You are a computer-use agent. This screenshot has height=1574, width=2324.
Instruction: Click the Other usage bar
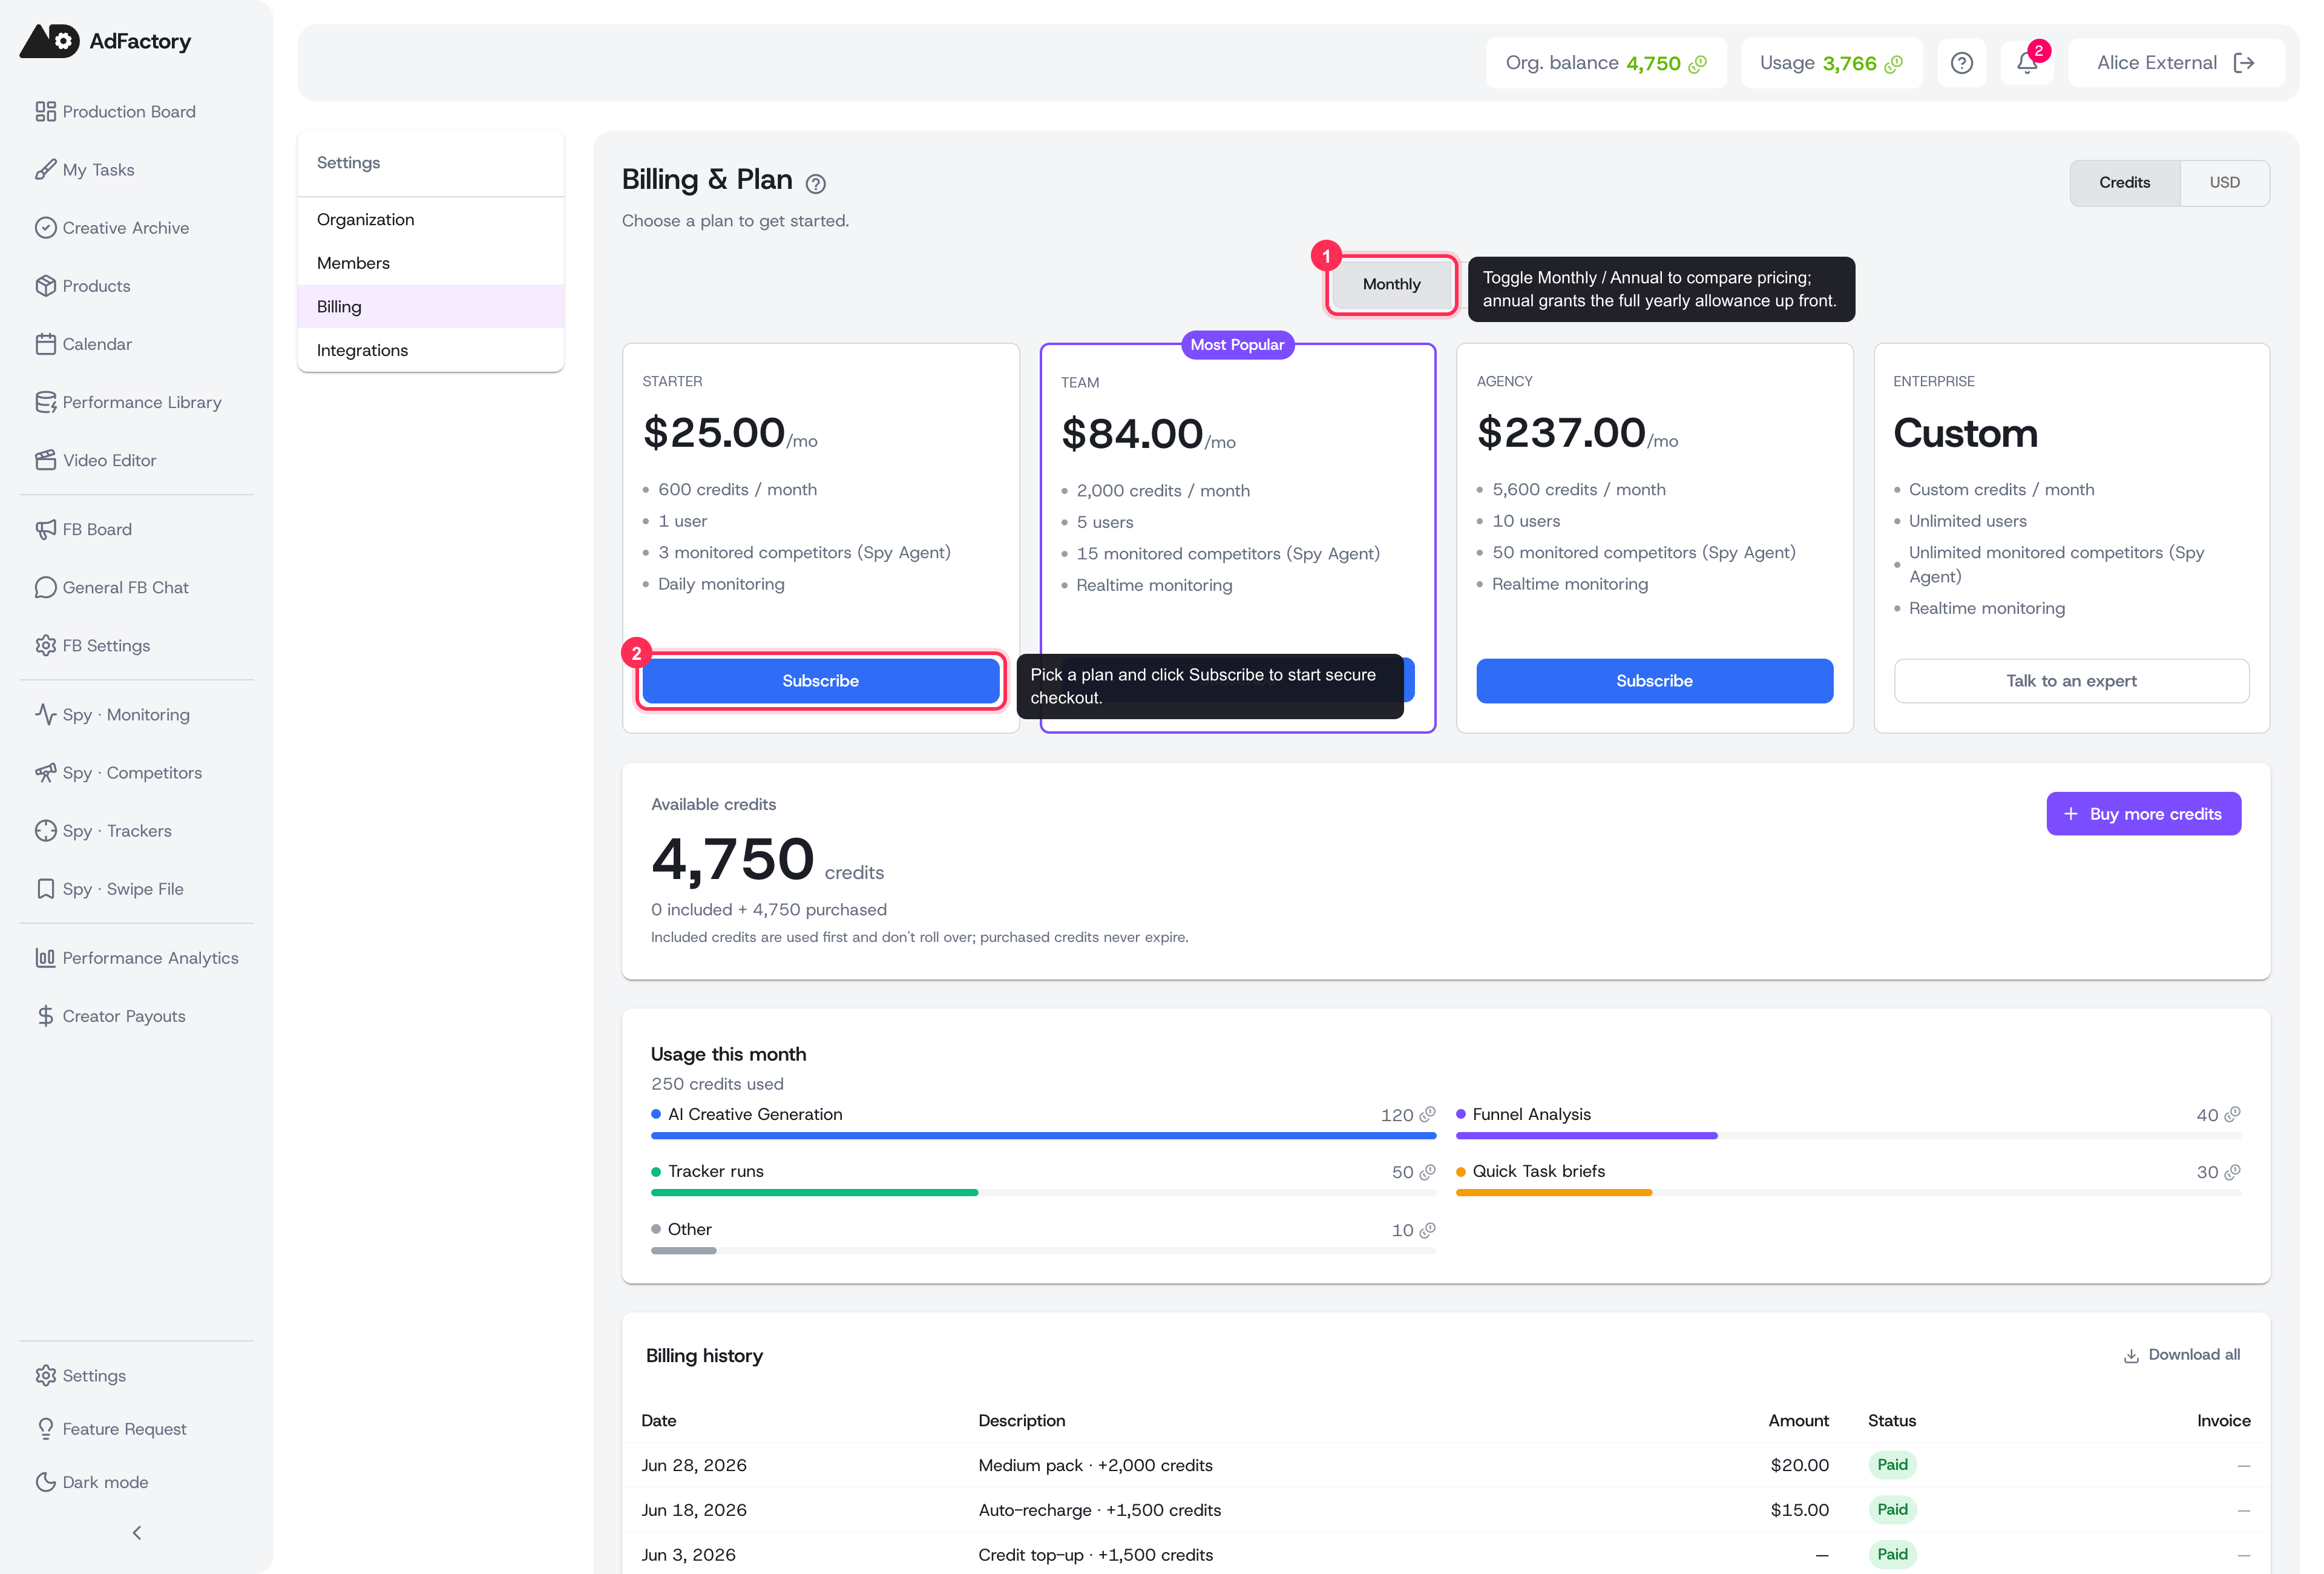pyautogui.click(x=1043, y=1251)
